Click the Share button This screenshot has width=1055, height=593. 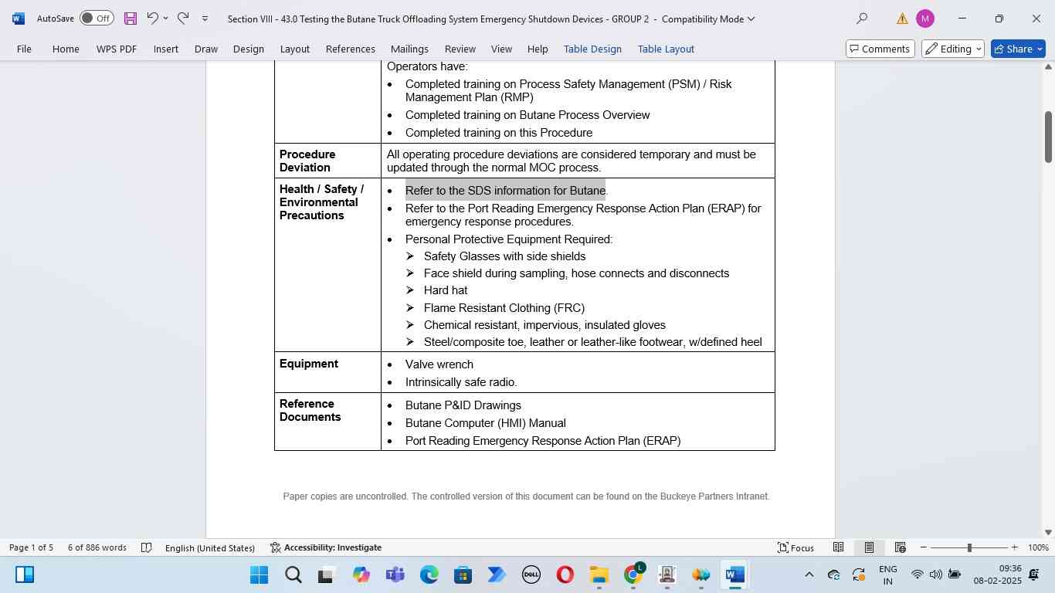(x=1018, y=49)
